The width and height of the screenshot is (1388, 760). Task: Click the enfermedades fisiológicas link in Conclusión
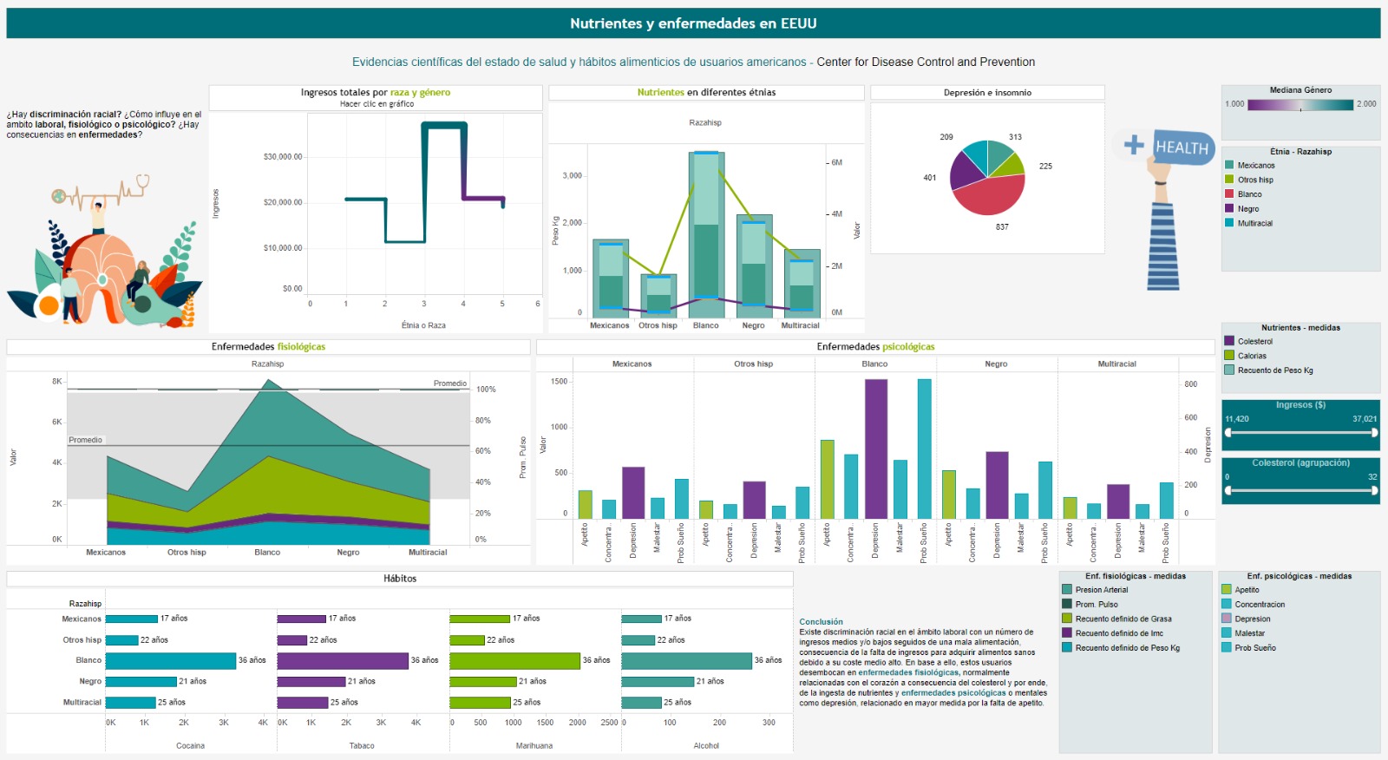[908, 672]
